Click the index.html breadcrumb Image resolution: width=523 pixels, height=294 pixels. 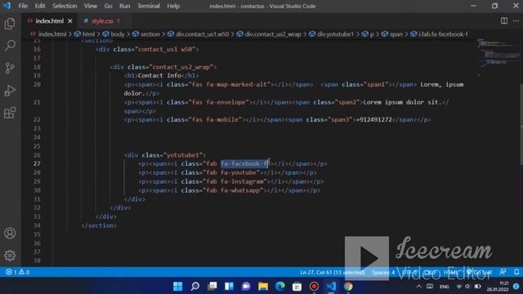click(52, 34)
